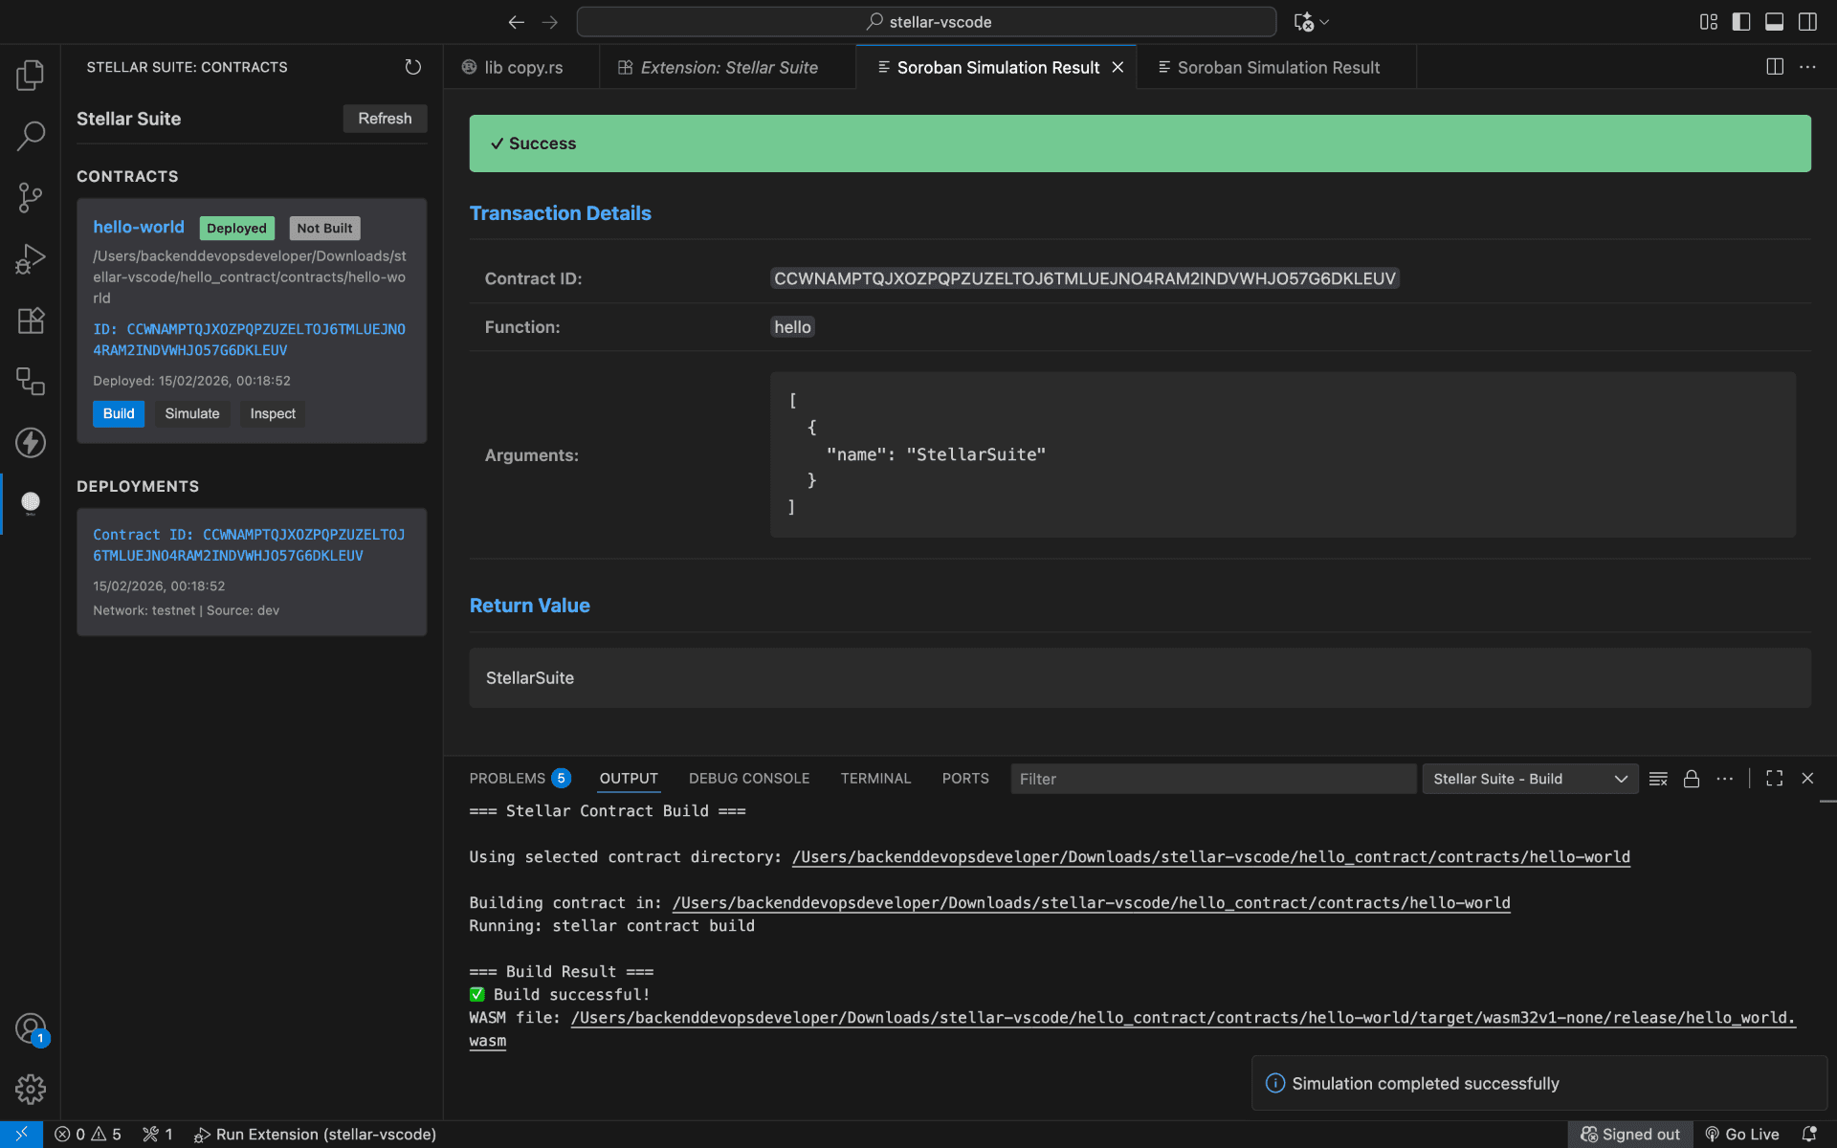Screen dimensions: 1837x1148
Task: Open the Search view
Action: point(30,136)
